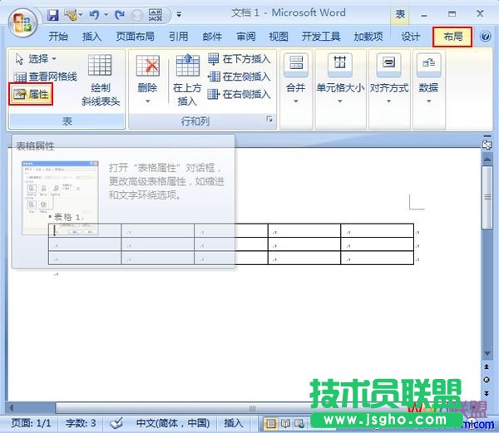Toggle 查看网格线 gridlines
499x433 pixels.
[45, 76]
